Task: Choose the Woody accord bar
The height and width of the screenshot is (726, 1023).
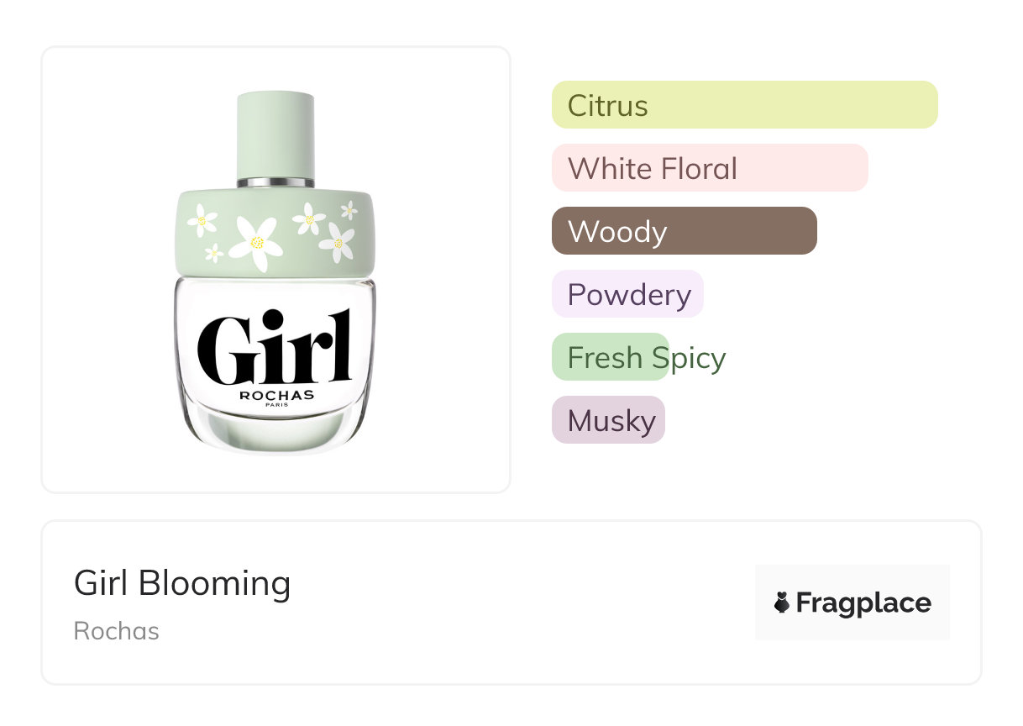Action: (x=684, y=231)
